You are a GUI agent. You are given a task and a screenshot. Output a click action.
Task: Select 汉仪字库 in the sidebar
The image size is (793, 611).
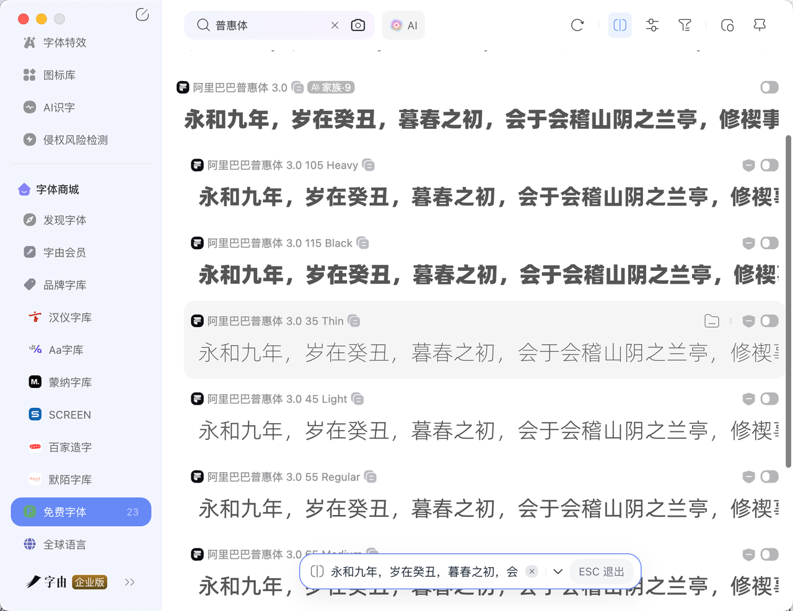click(x=70, y=317)
